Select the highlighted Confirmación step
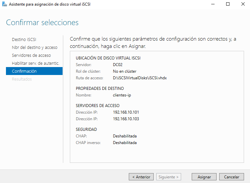250x183 pixels. pos(24,71)
